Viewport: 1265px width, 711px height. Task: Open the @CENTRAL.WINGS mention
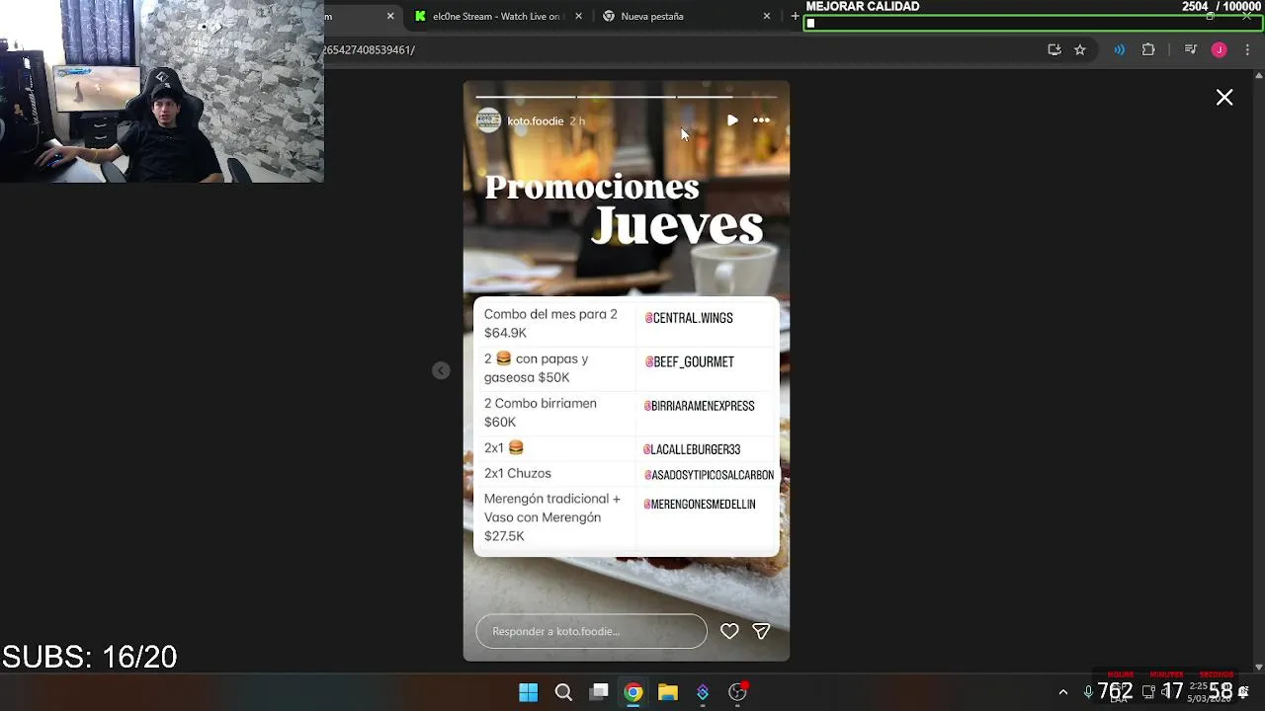[689, 318]
